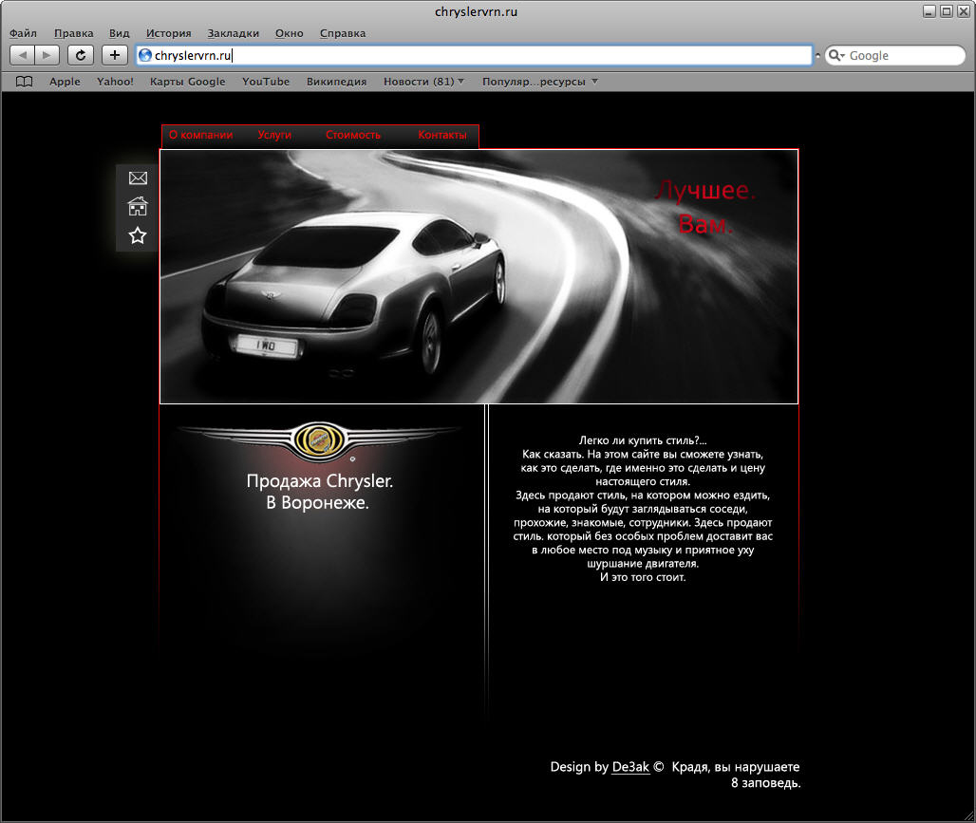Expand the Новости (81) bookmarks folder
The image size is (976, 823).
click(x=419, y=82)
